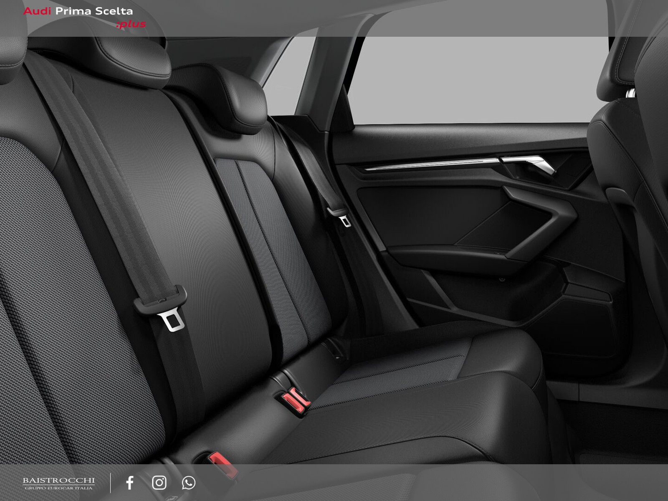Click the Gruppo Eurocar Italia caption
The height and width of the screenshot is (501, 668).
coord(58,488)
